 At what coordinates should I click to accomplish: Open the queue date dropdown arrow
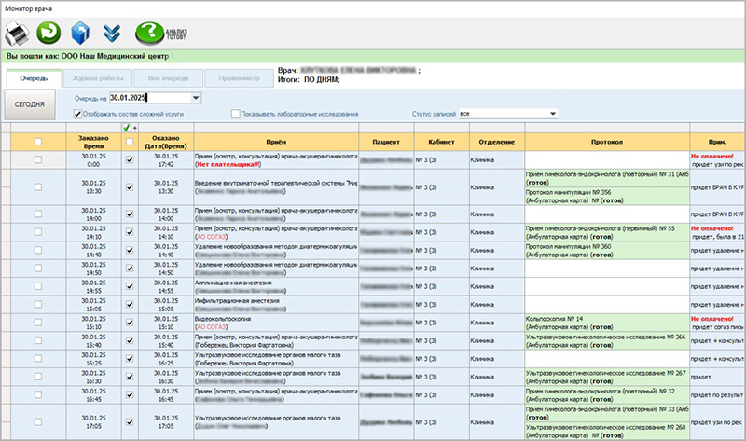[195, 97]
